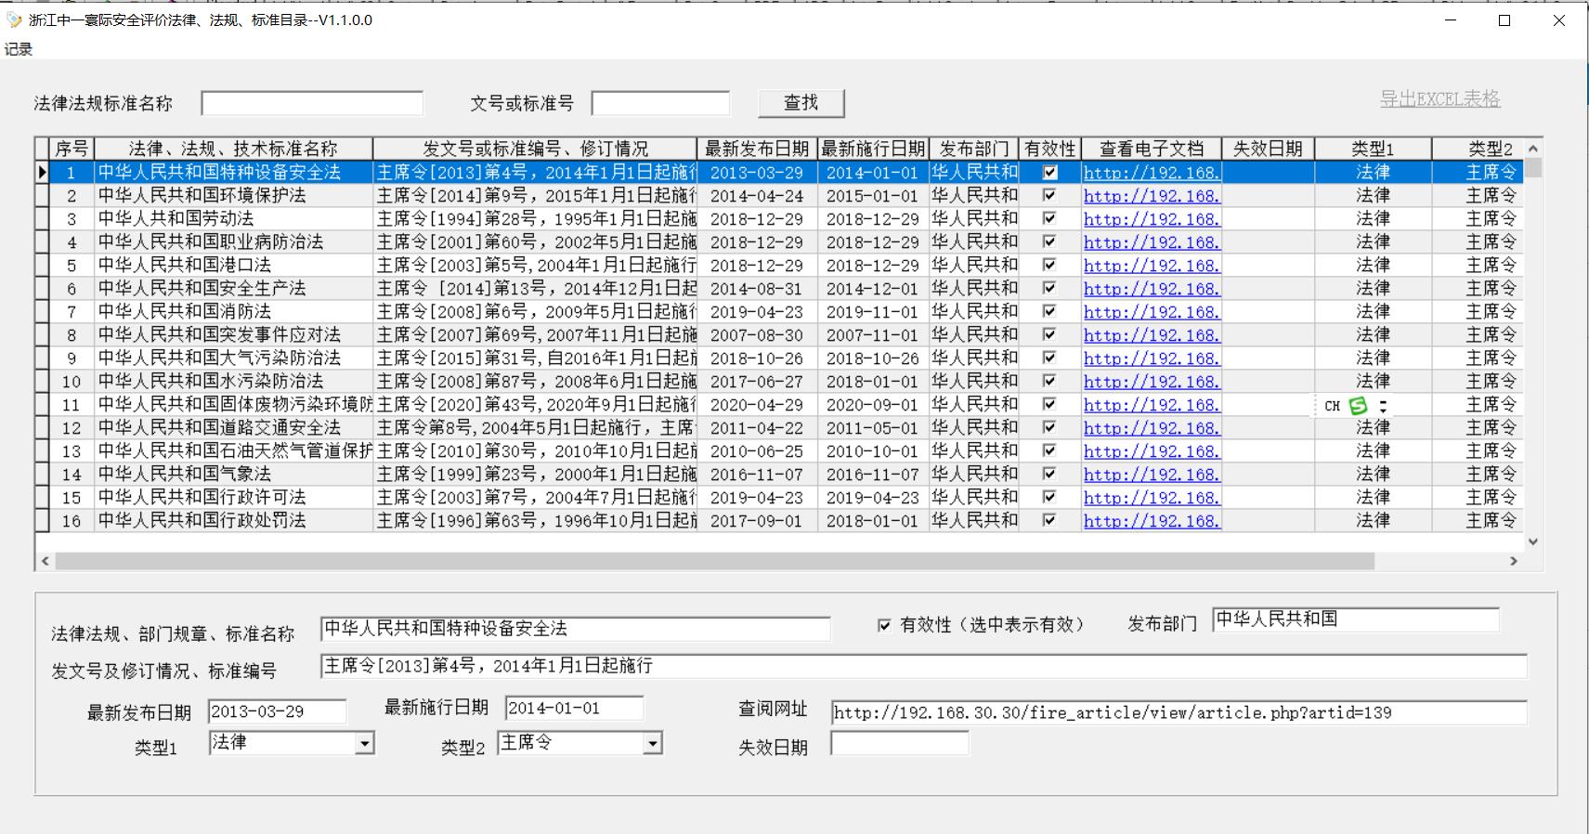This screenshot has height=834, width=1589.
Task: Toggle the 有效性 checkbox in detail panel
Action: [x=884, y=625]
